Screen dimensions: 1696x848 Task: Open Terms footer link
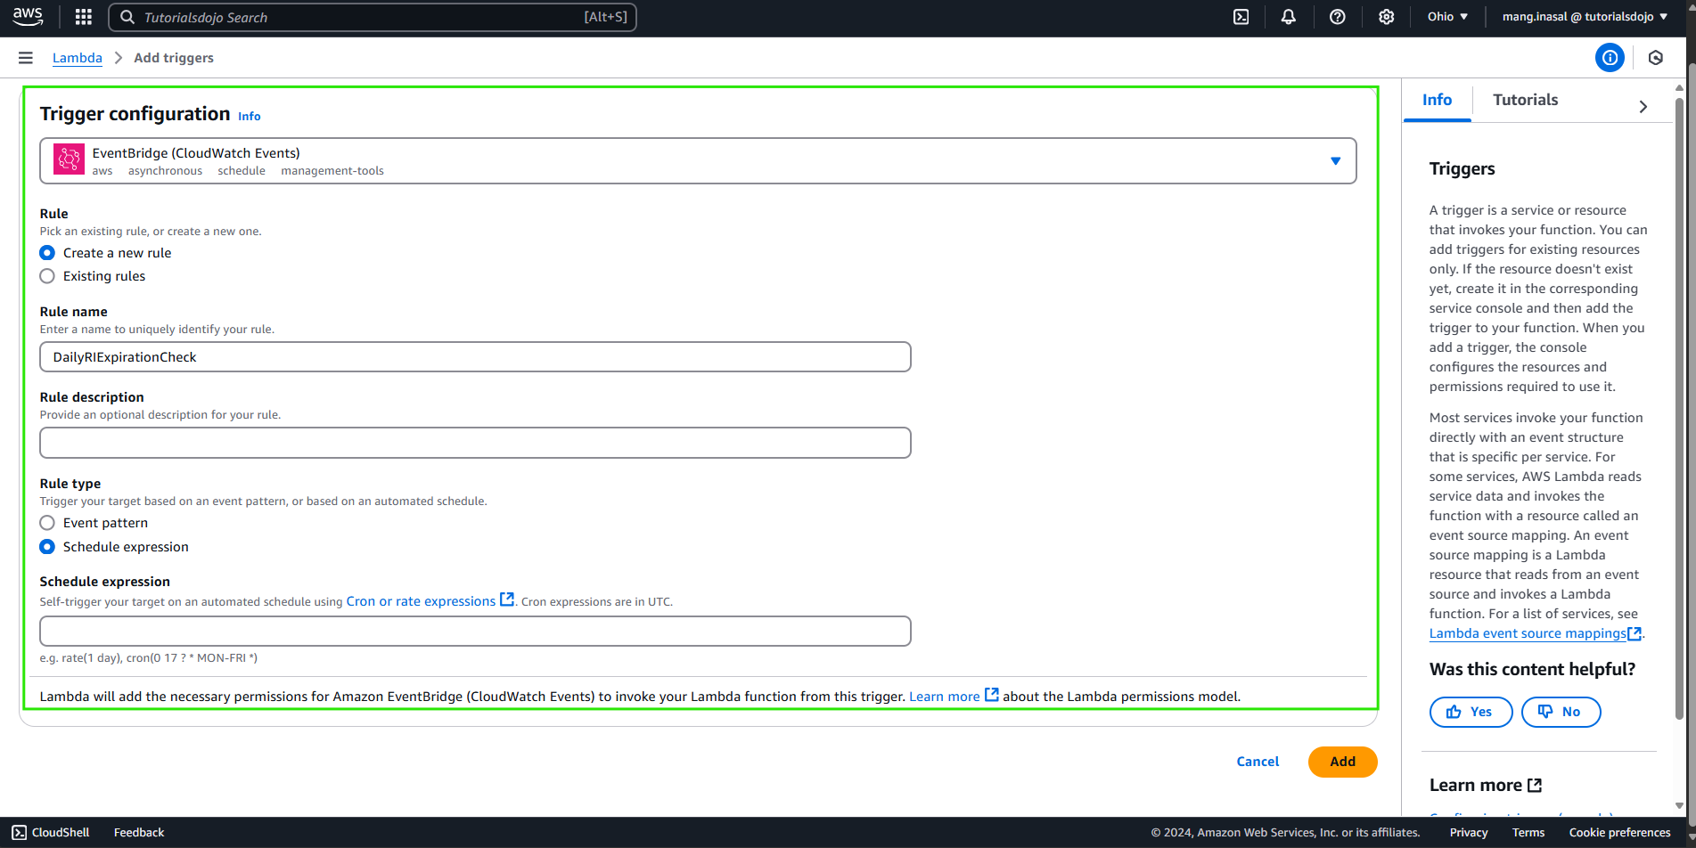[1528, 833]
